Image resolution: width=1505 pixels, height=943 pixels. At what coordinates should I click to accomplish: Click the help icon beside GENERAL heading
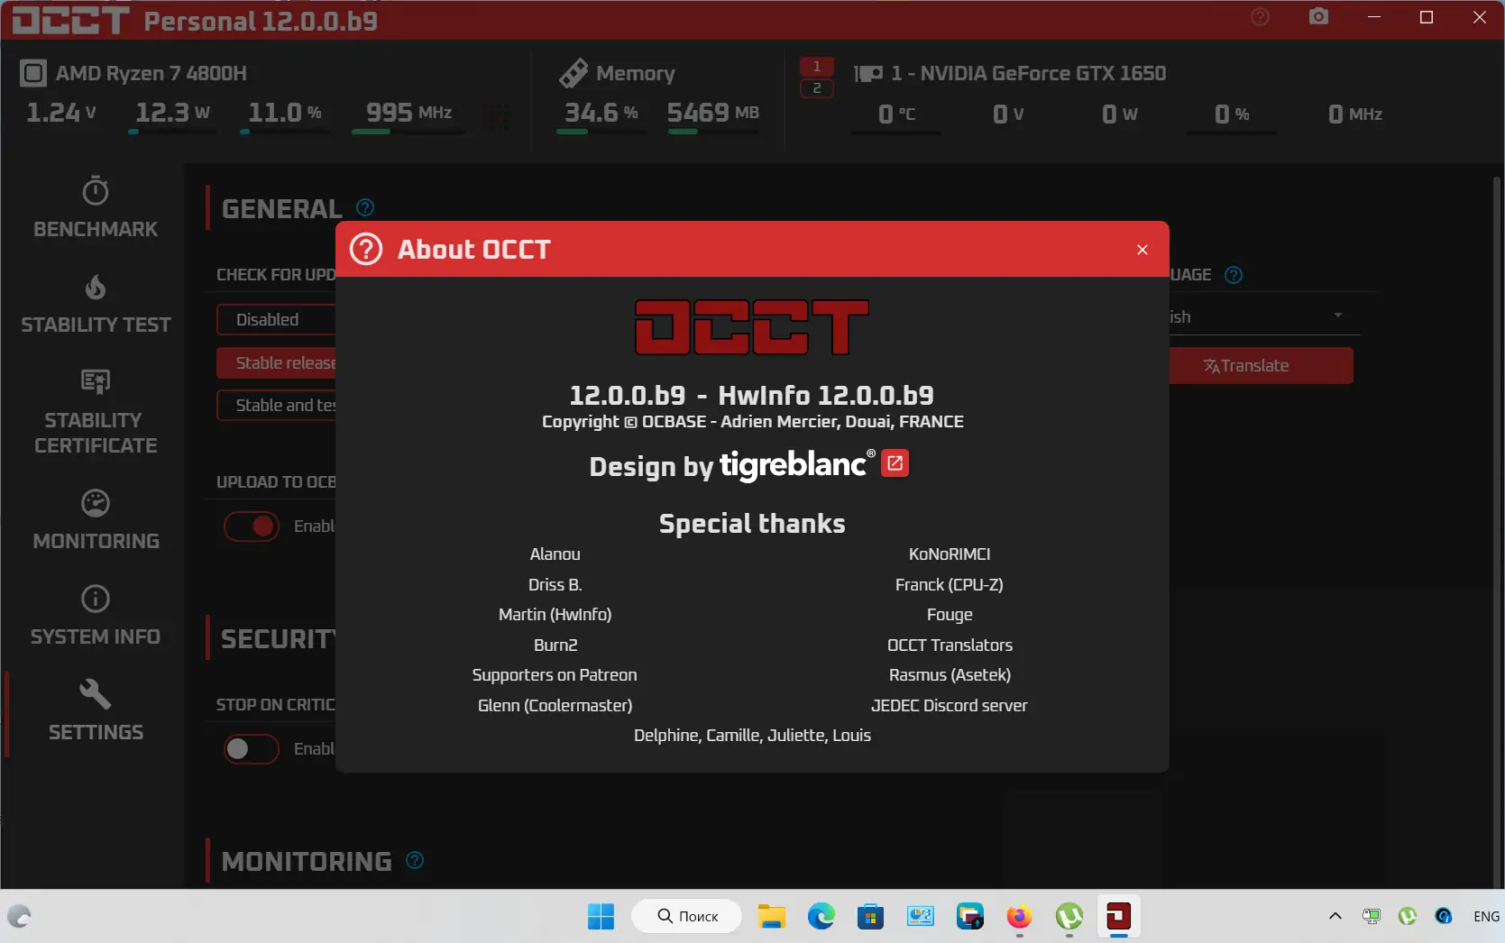[x=365, y=207]
